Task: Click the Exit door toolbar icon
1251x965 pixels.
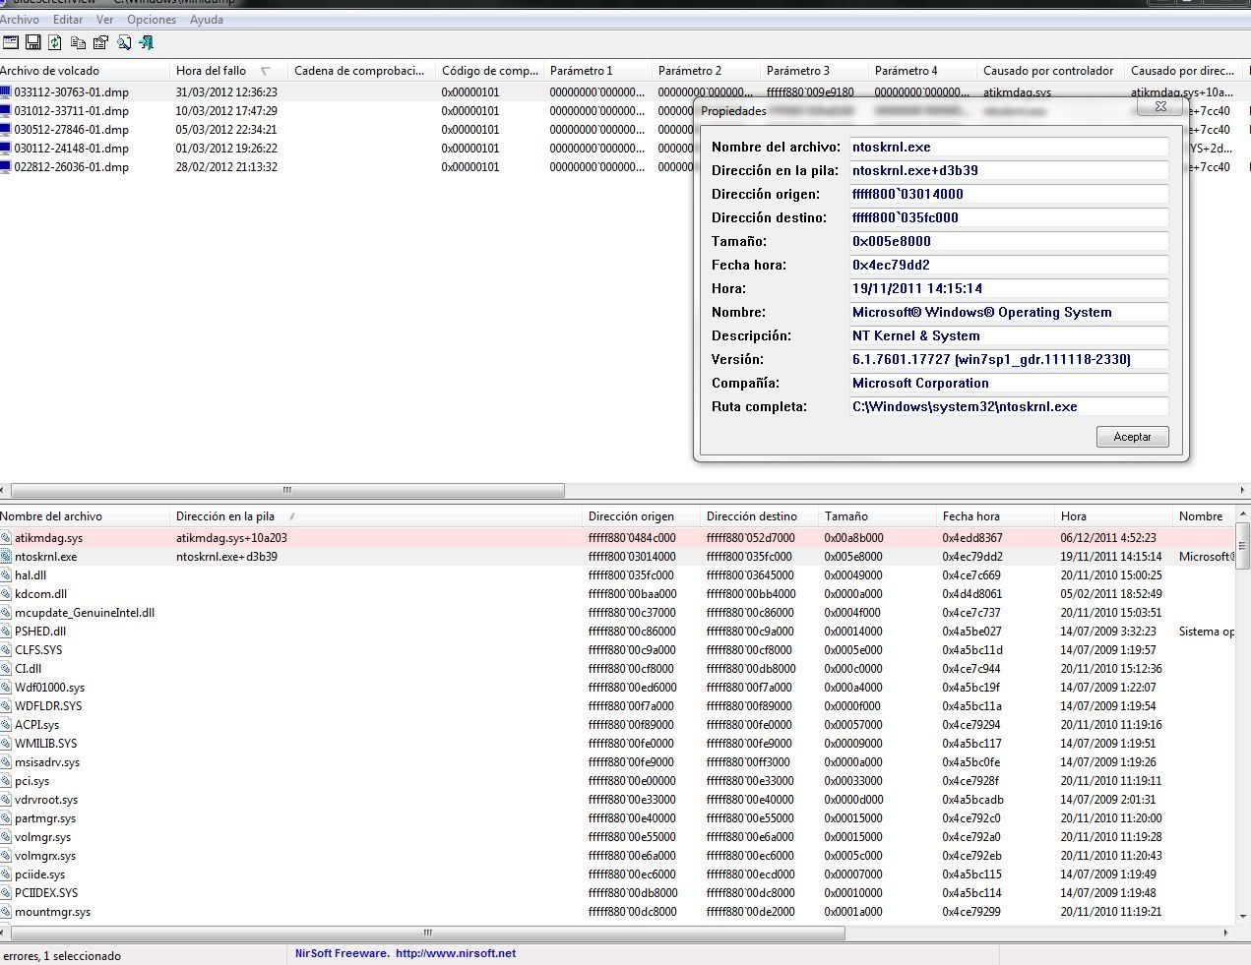Action: click(147, 42)
